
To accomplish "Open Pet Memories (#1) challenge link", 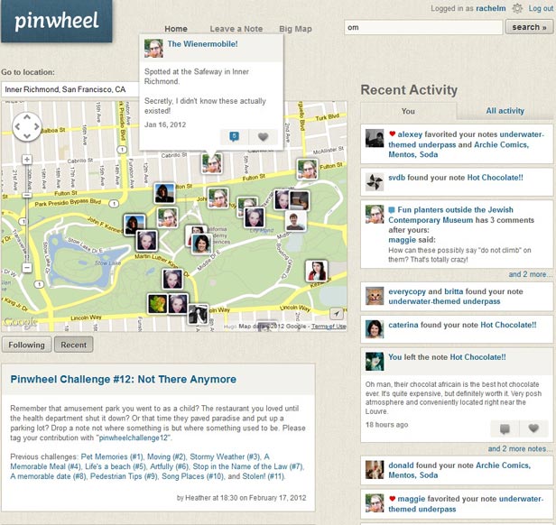I will tap(112, 456).
